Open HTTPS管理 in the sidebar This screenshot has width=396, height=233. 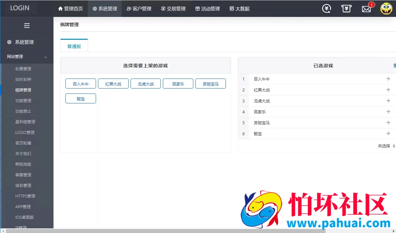[25, 196]
